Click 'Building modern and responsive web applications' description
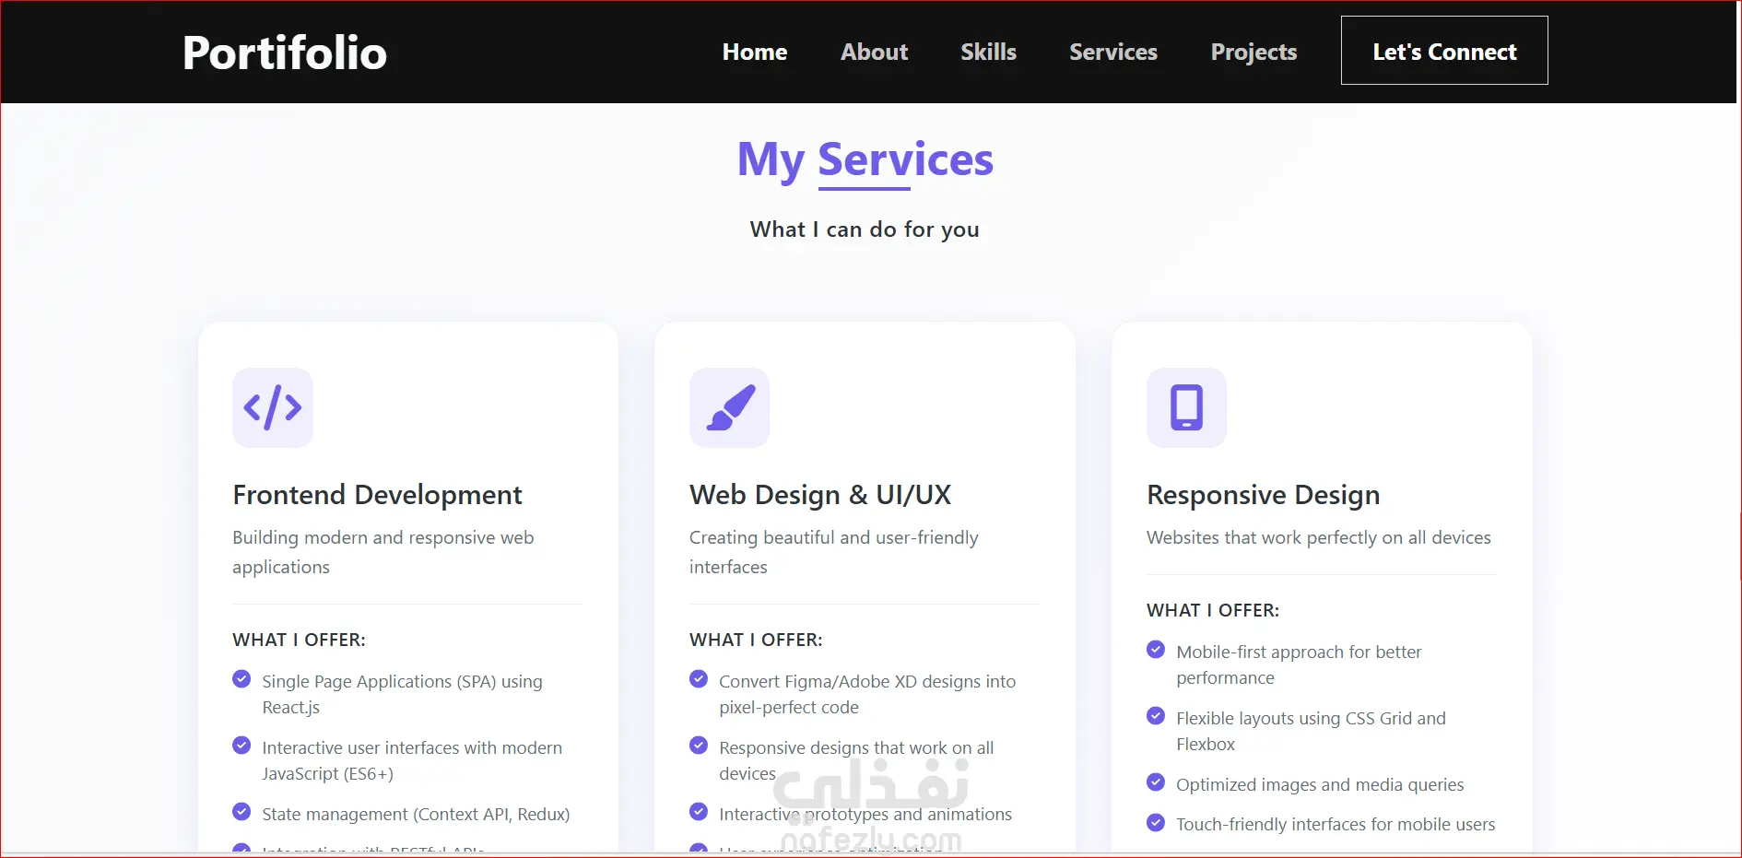 (383, 552)
